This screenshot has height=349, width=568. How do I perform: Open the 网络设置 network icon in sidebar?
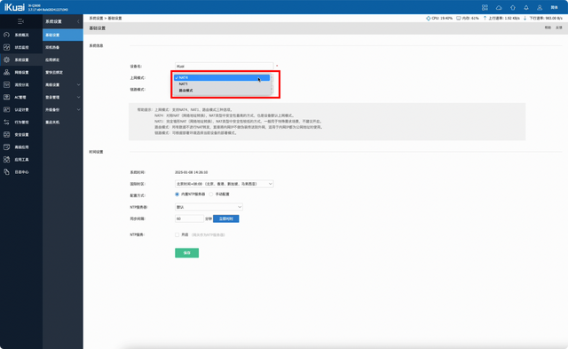click(x=6, y=72)
